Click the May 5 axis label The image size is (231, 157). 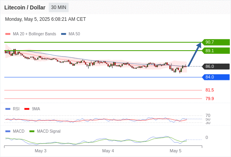coord(175,151)
